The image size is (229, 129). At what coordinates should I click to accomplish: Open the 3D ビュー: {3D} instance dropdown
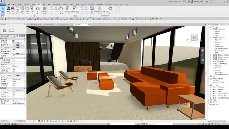click(8, 36)
